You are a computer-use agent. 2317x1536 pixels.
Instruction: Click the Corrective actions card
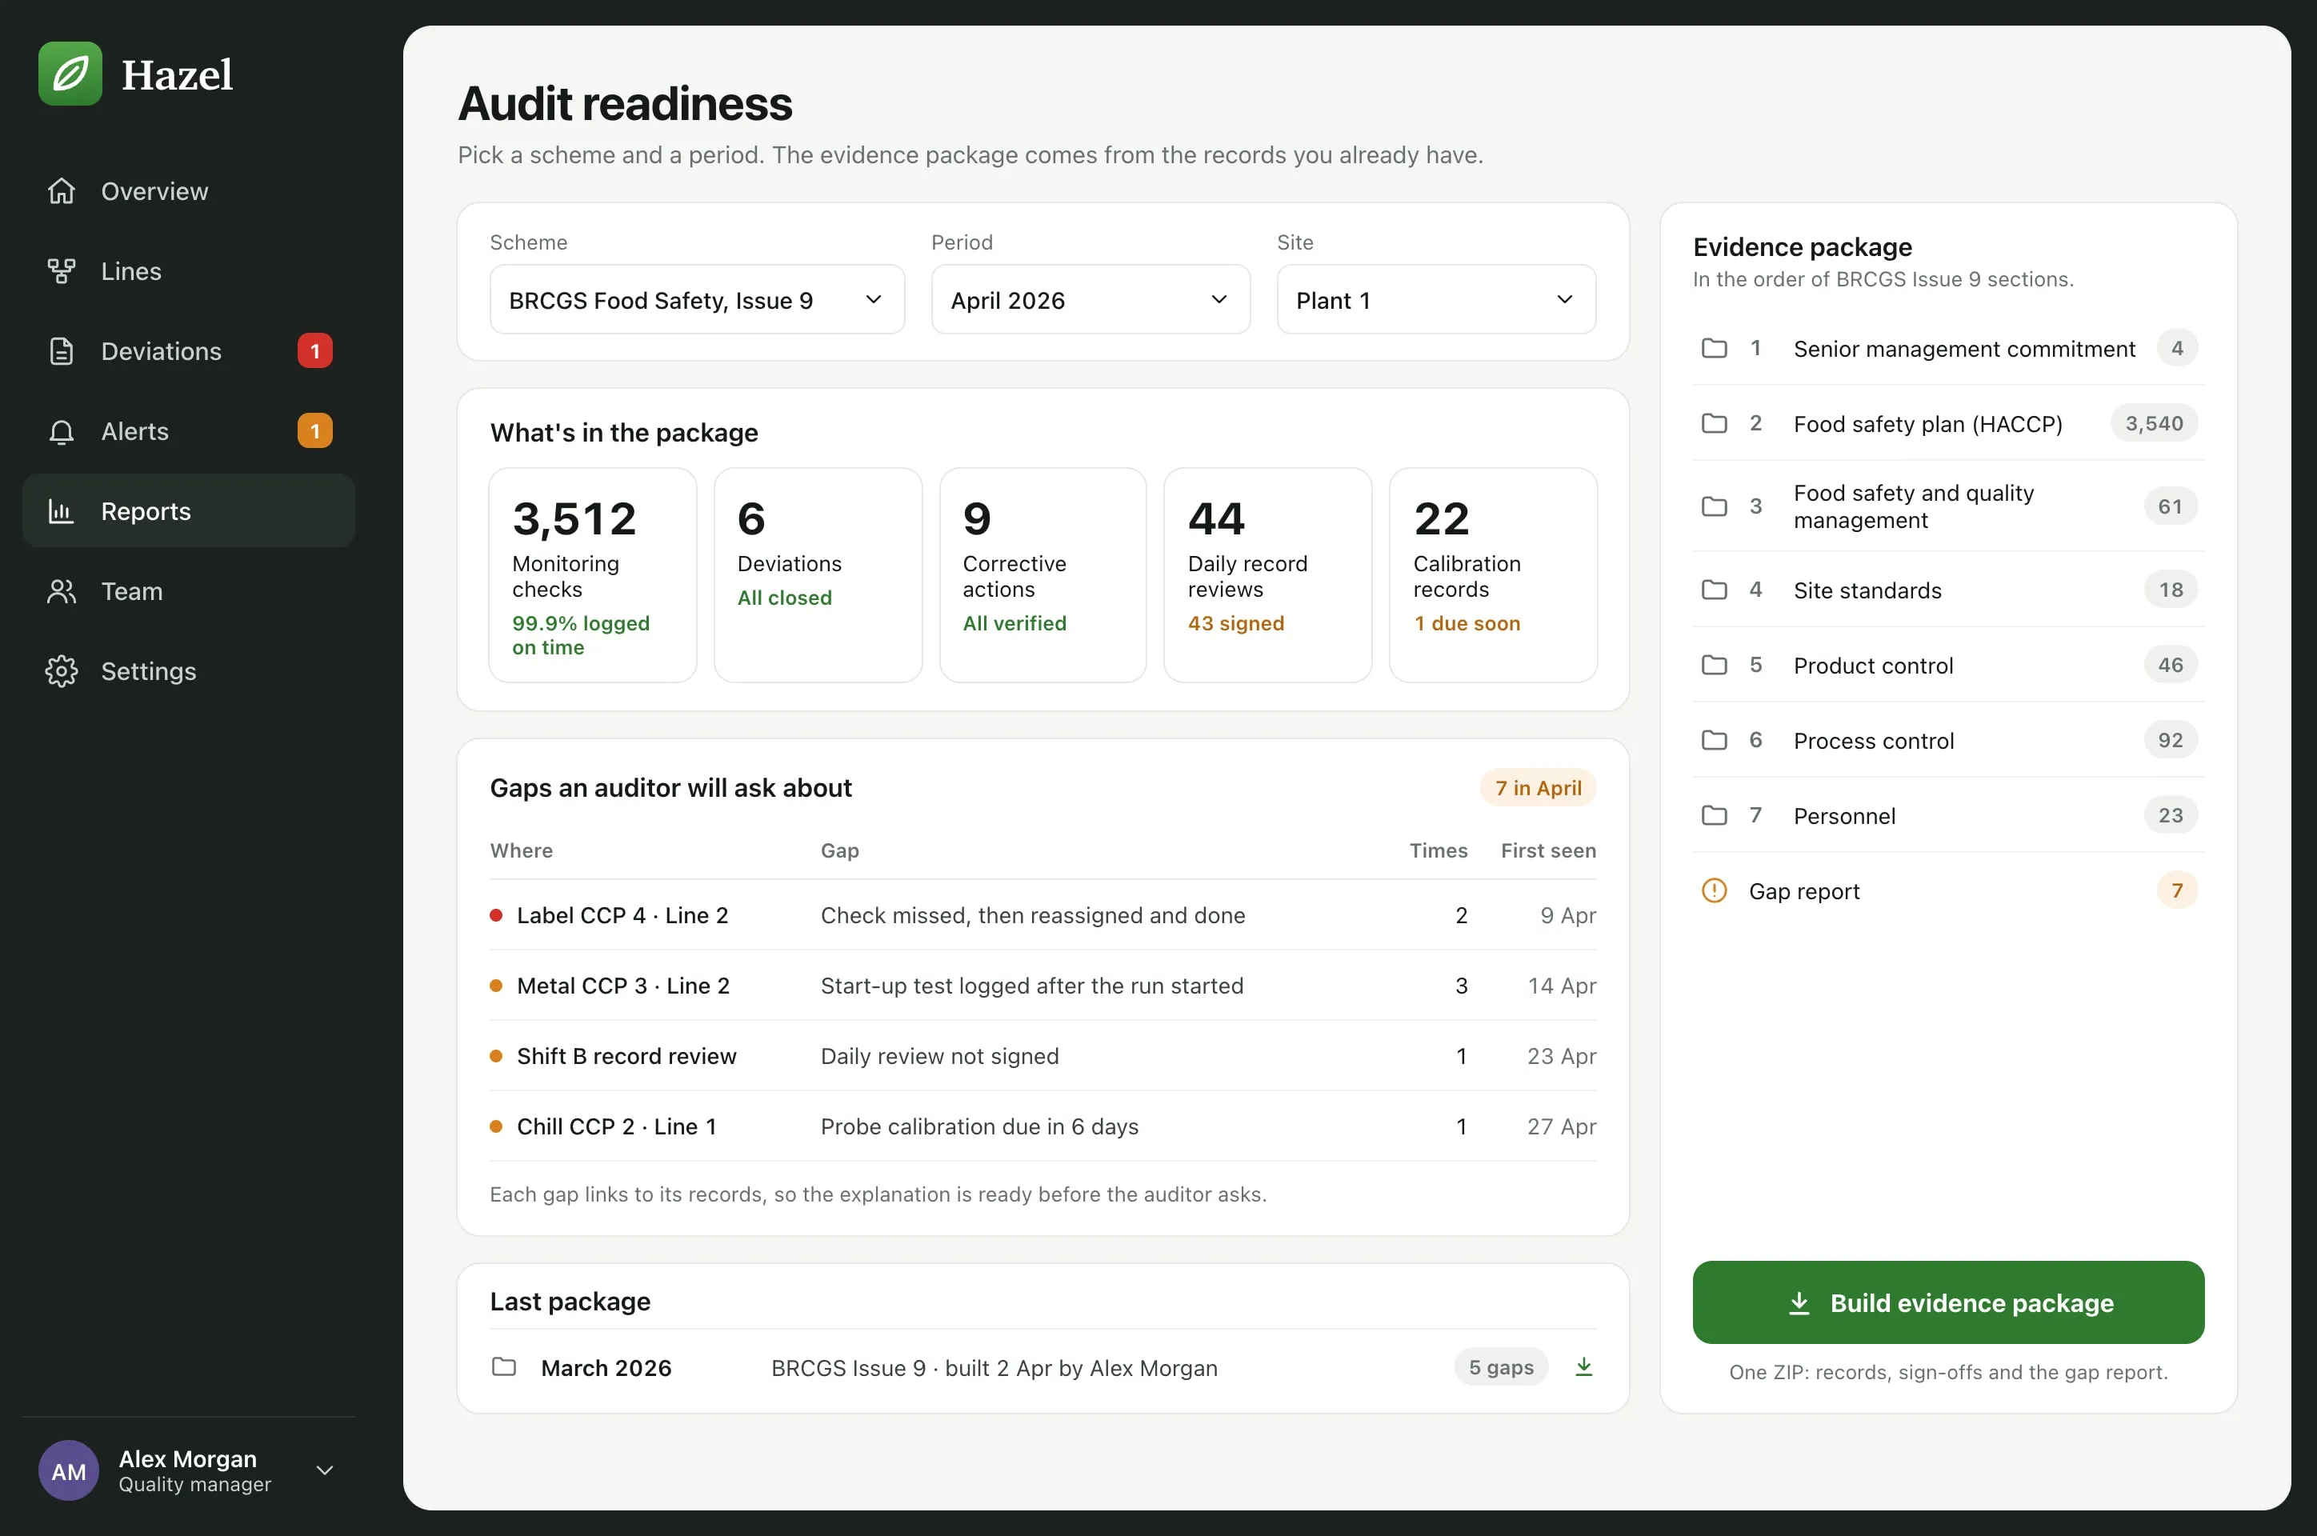pos(1042,575)
